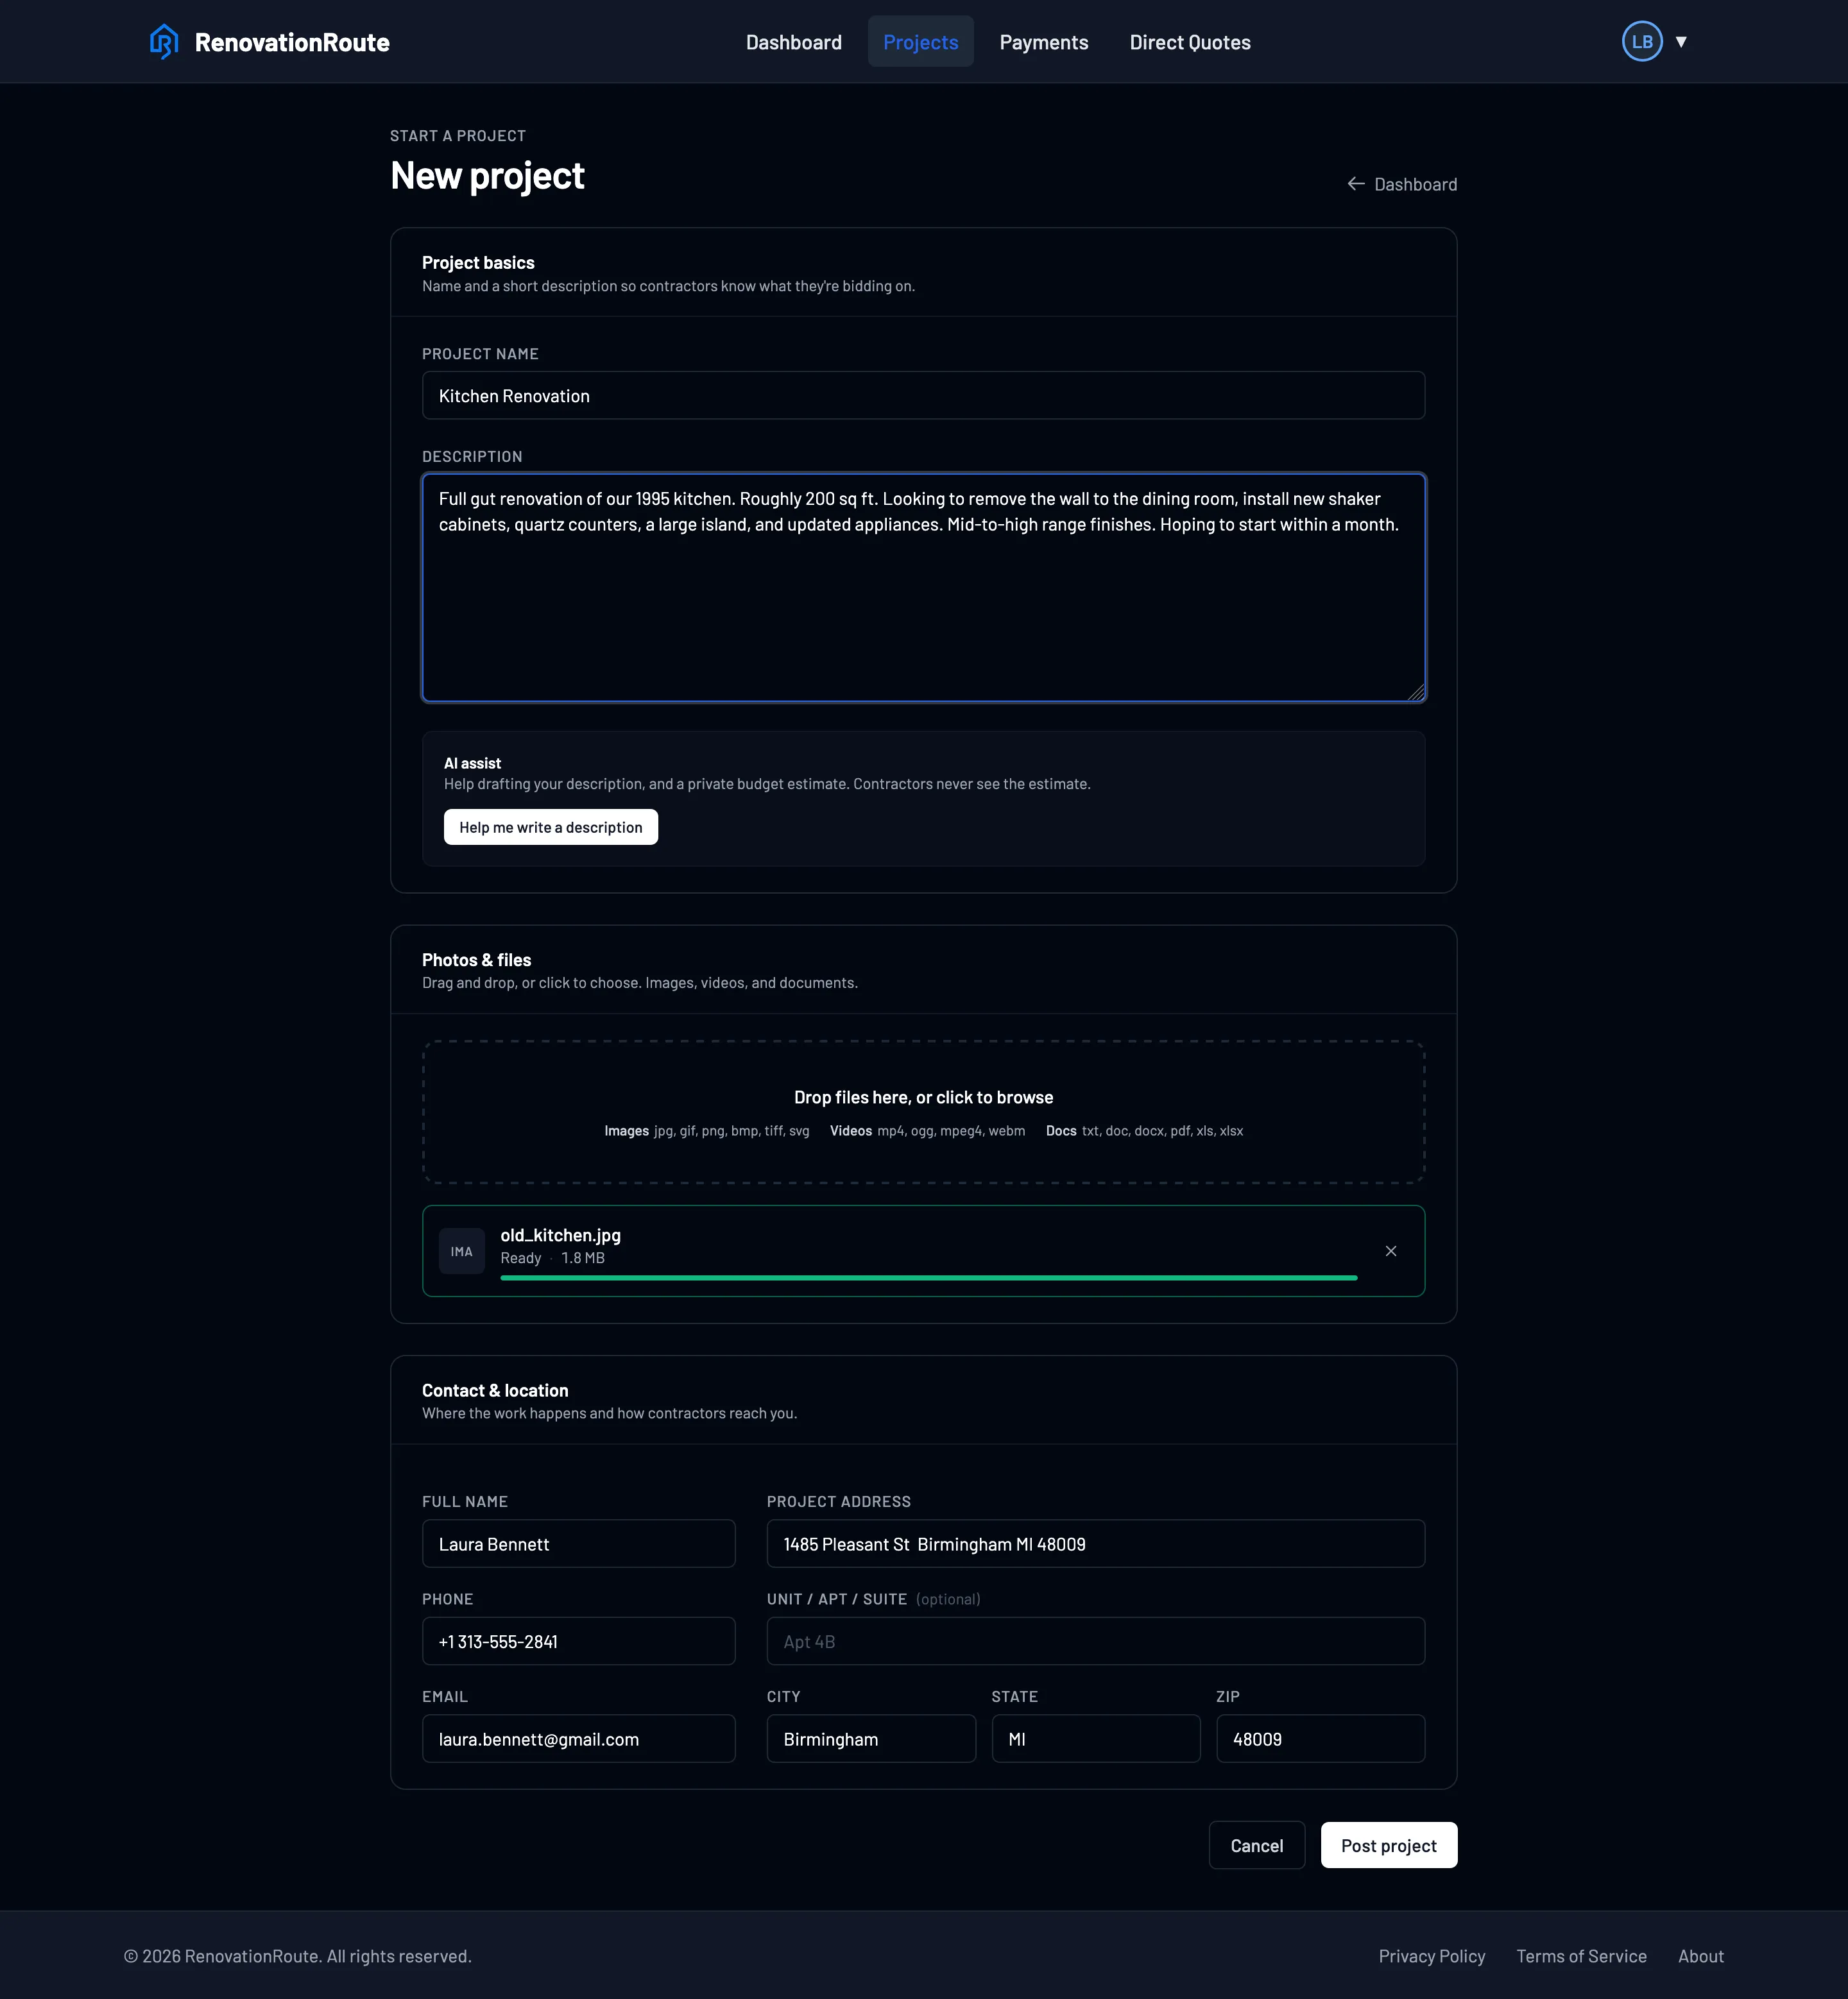Grab the description textarea resize handle
This screenshot has height=1999, width=1848.
point(1416,692)
